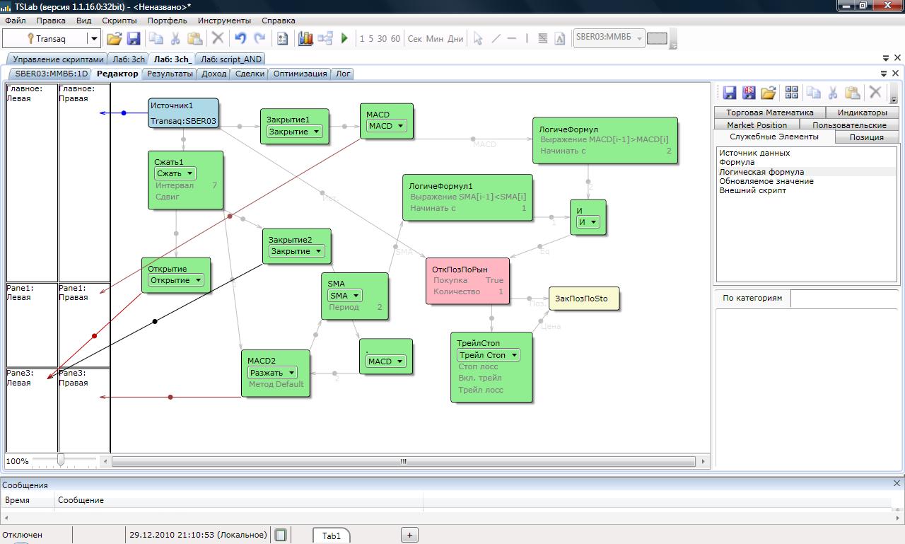Switch to the Оптимизация tab

pyautogui.click(x=300, y=74)
